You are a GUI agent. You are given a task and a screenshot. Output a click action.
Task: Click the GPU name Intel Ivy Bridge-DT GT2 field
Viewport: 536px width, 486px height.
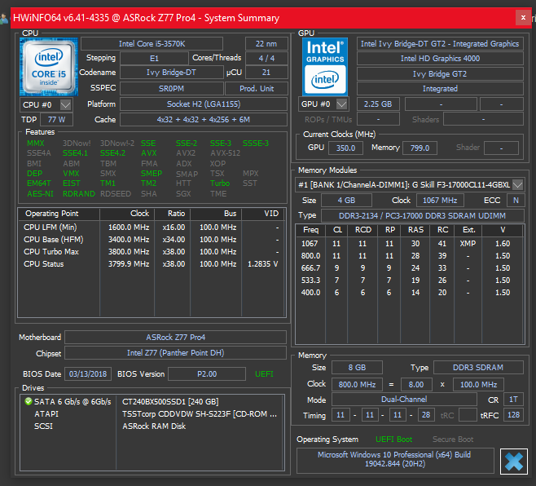point(440,44)
